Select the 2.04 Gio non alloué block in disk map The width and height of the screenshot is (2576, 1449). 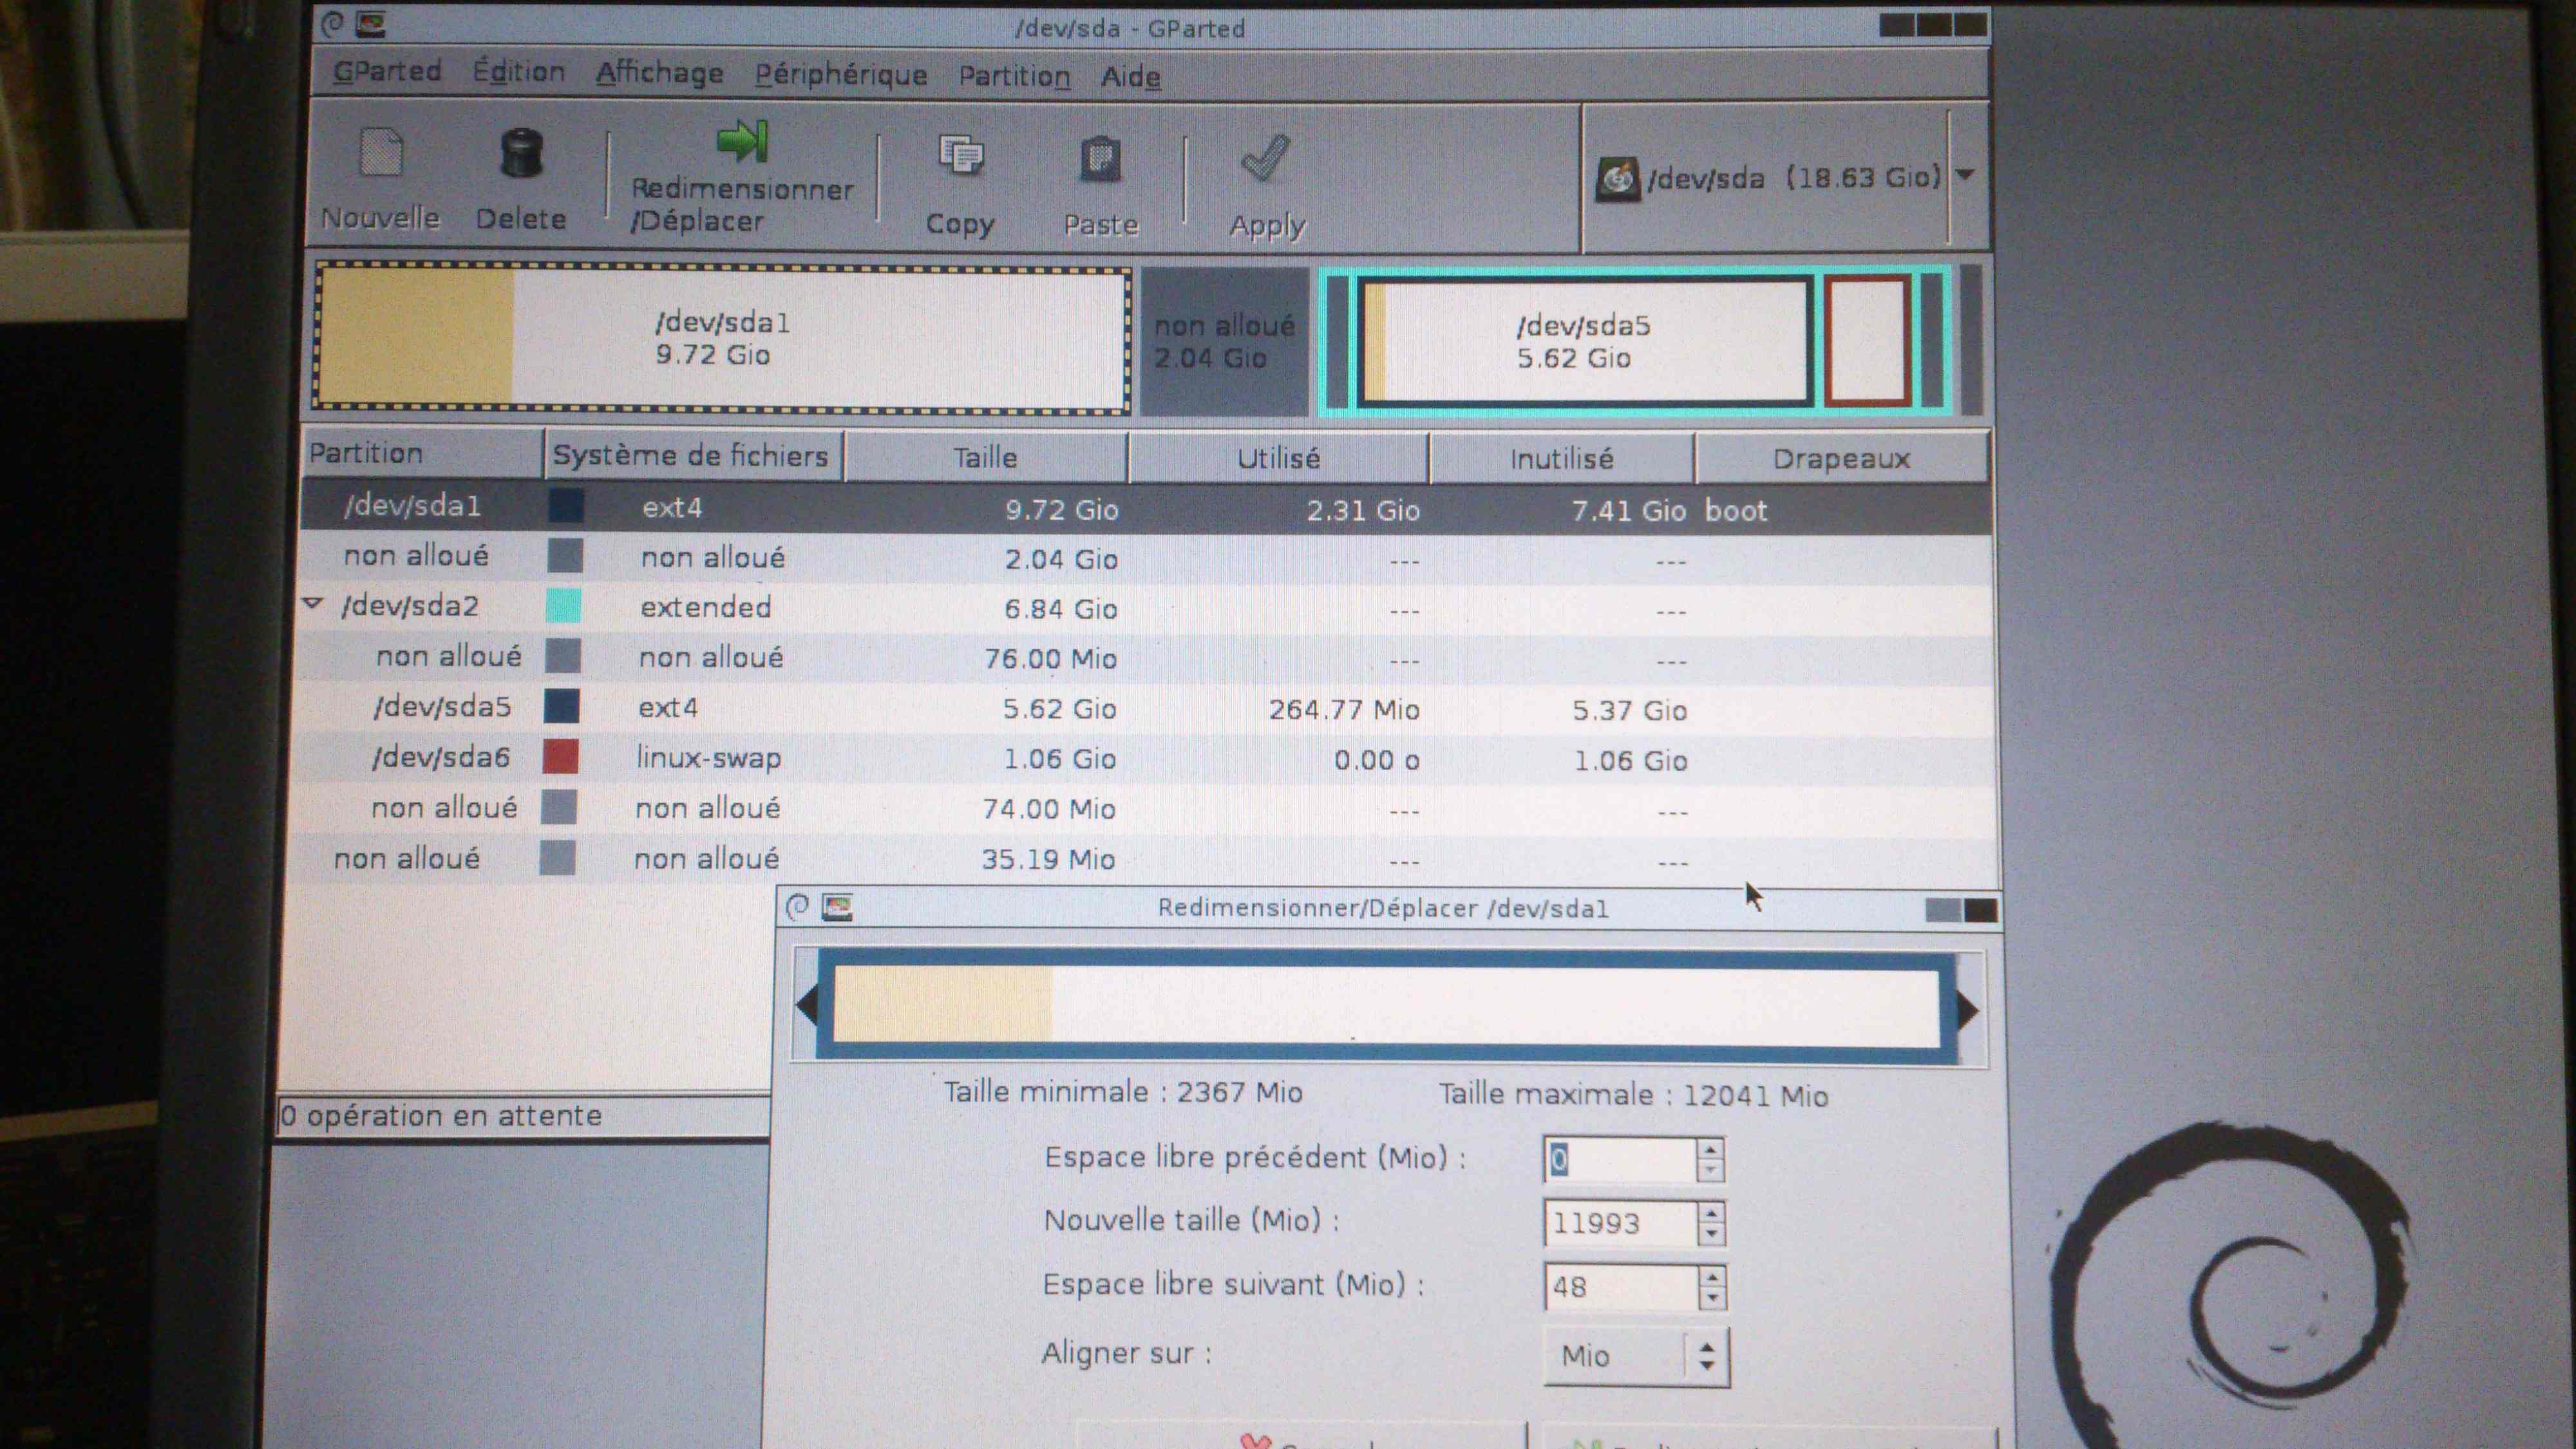pos(1224,341)
